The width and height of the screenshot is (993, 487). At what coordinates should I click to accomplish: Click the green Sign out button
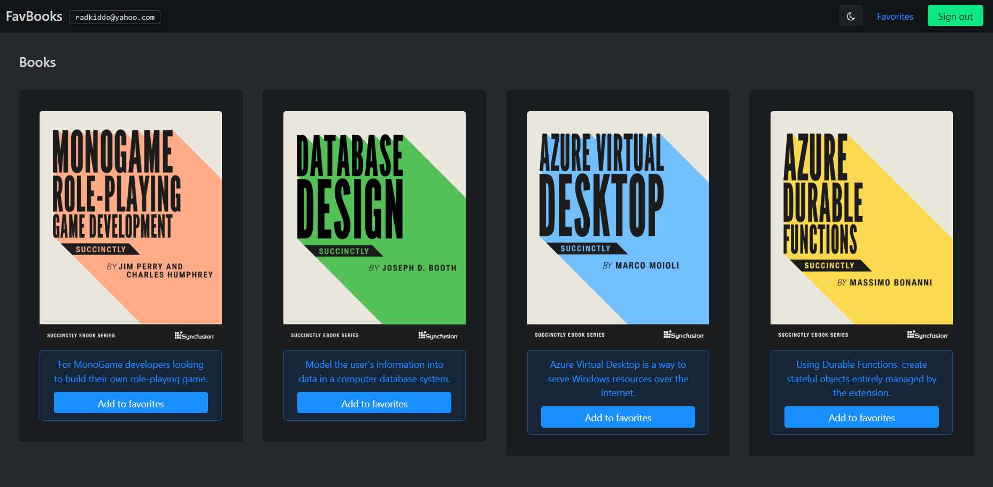955,16
